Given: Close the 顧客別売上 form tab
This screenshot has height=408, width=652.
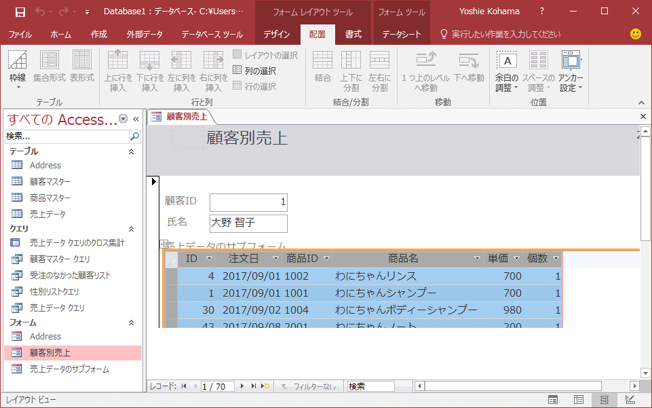Looking at the screenshot, I should [643, 117].
